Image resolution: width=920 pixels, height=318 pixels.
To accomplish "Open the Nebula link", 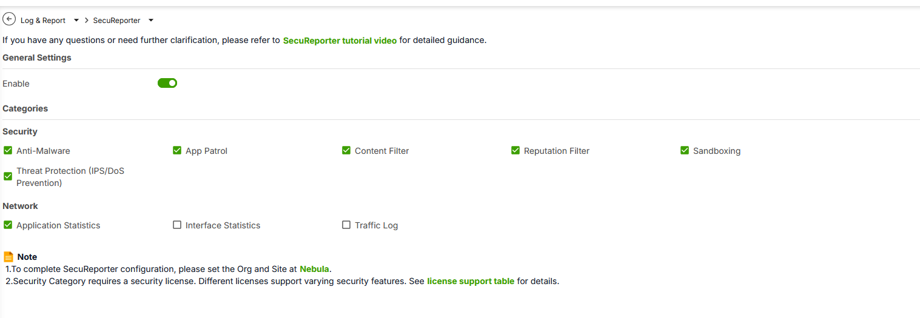I will click(x=314, y=269).
